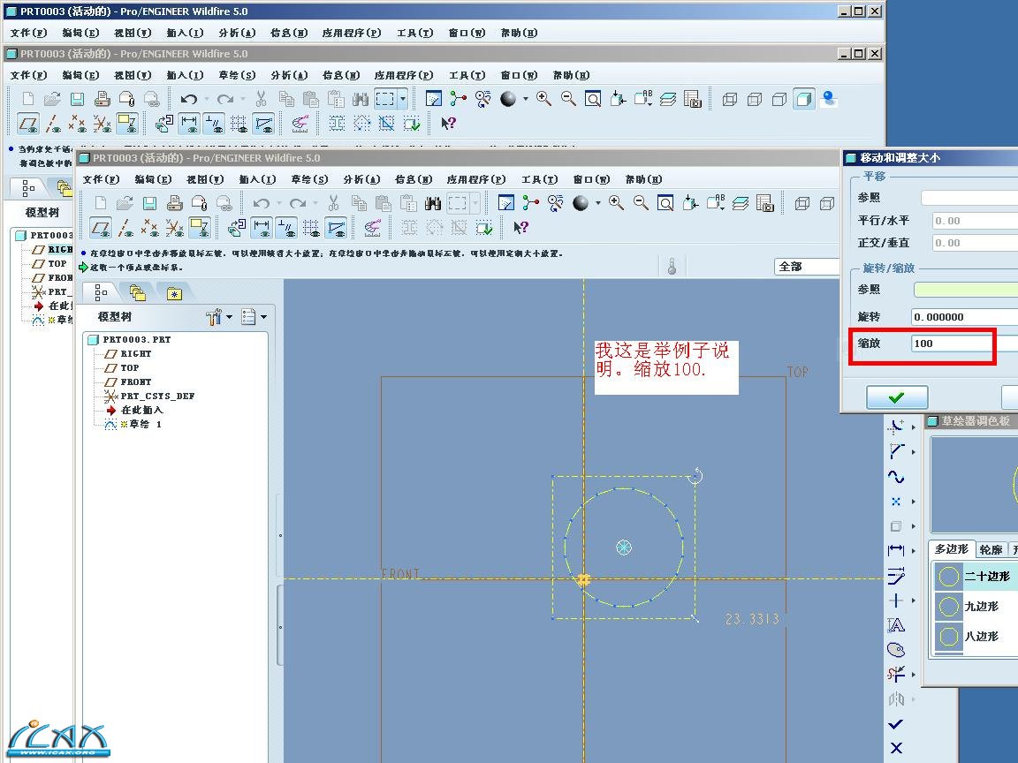Click the blue checkmark to finish sketch

(x=896, y=723)
